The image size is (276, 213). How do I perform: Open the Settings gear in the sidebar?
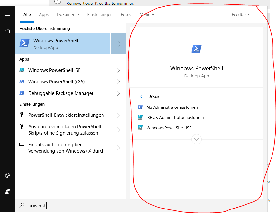[x=8, y=176]
